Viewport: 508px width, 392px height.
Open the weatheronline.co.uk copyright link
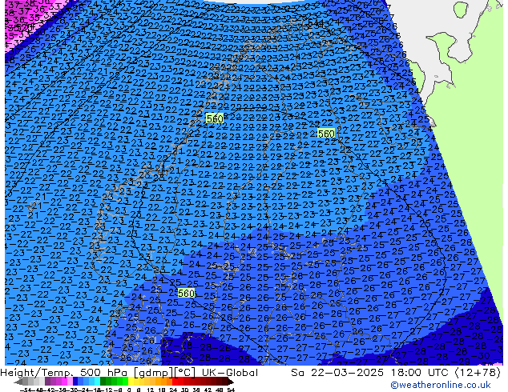point(441,385)
